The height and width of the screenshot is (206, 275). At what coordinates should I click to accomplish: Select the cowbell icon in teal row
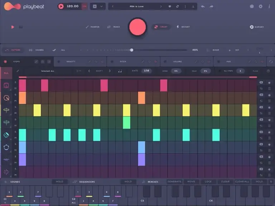pyautogui.click(x=6, y=135)
